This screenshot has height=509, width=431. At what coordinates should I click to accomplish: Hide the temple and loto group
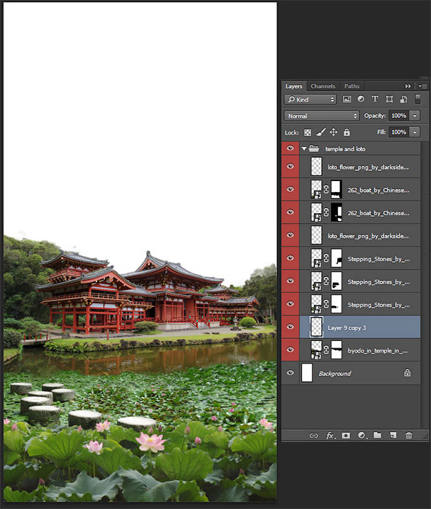click(290, 148)
